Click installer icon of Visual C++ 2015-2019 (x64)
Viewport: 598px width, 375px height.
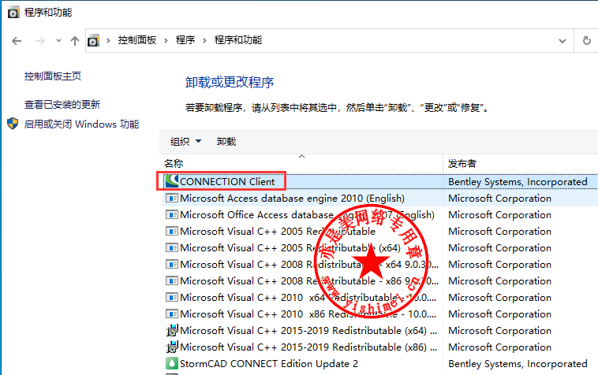point(172,330)
